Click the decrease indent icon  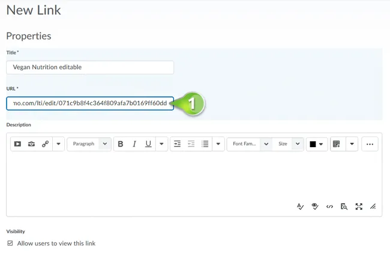point(191,144)
